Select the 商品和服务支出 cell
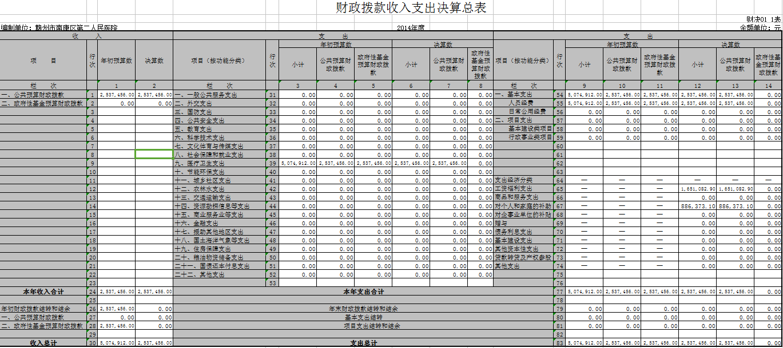Image resolution: width=783 pixels, height=348 pixels. [523, 198]
